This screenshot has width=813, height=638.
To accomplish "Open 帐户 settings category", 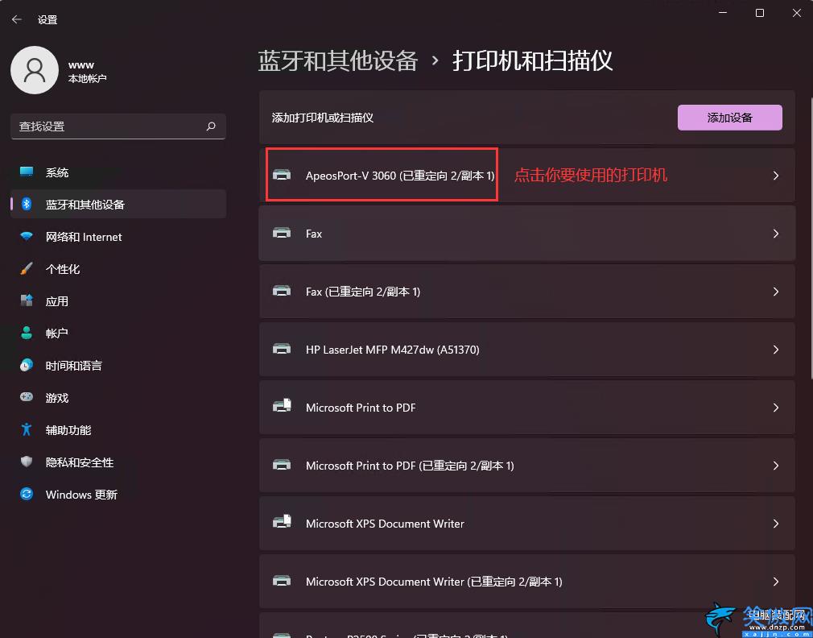I will point(118,333).
